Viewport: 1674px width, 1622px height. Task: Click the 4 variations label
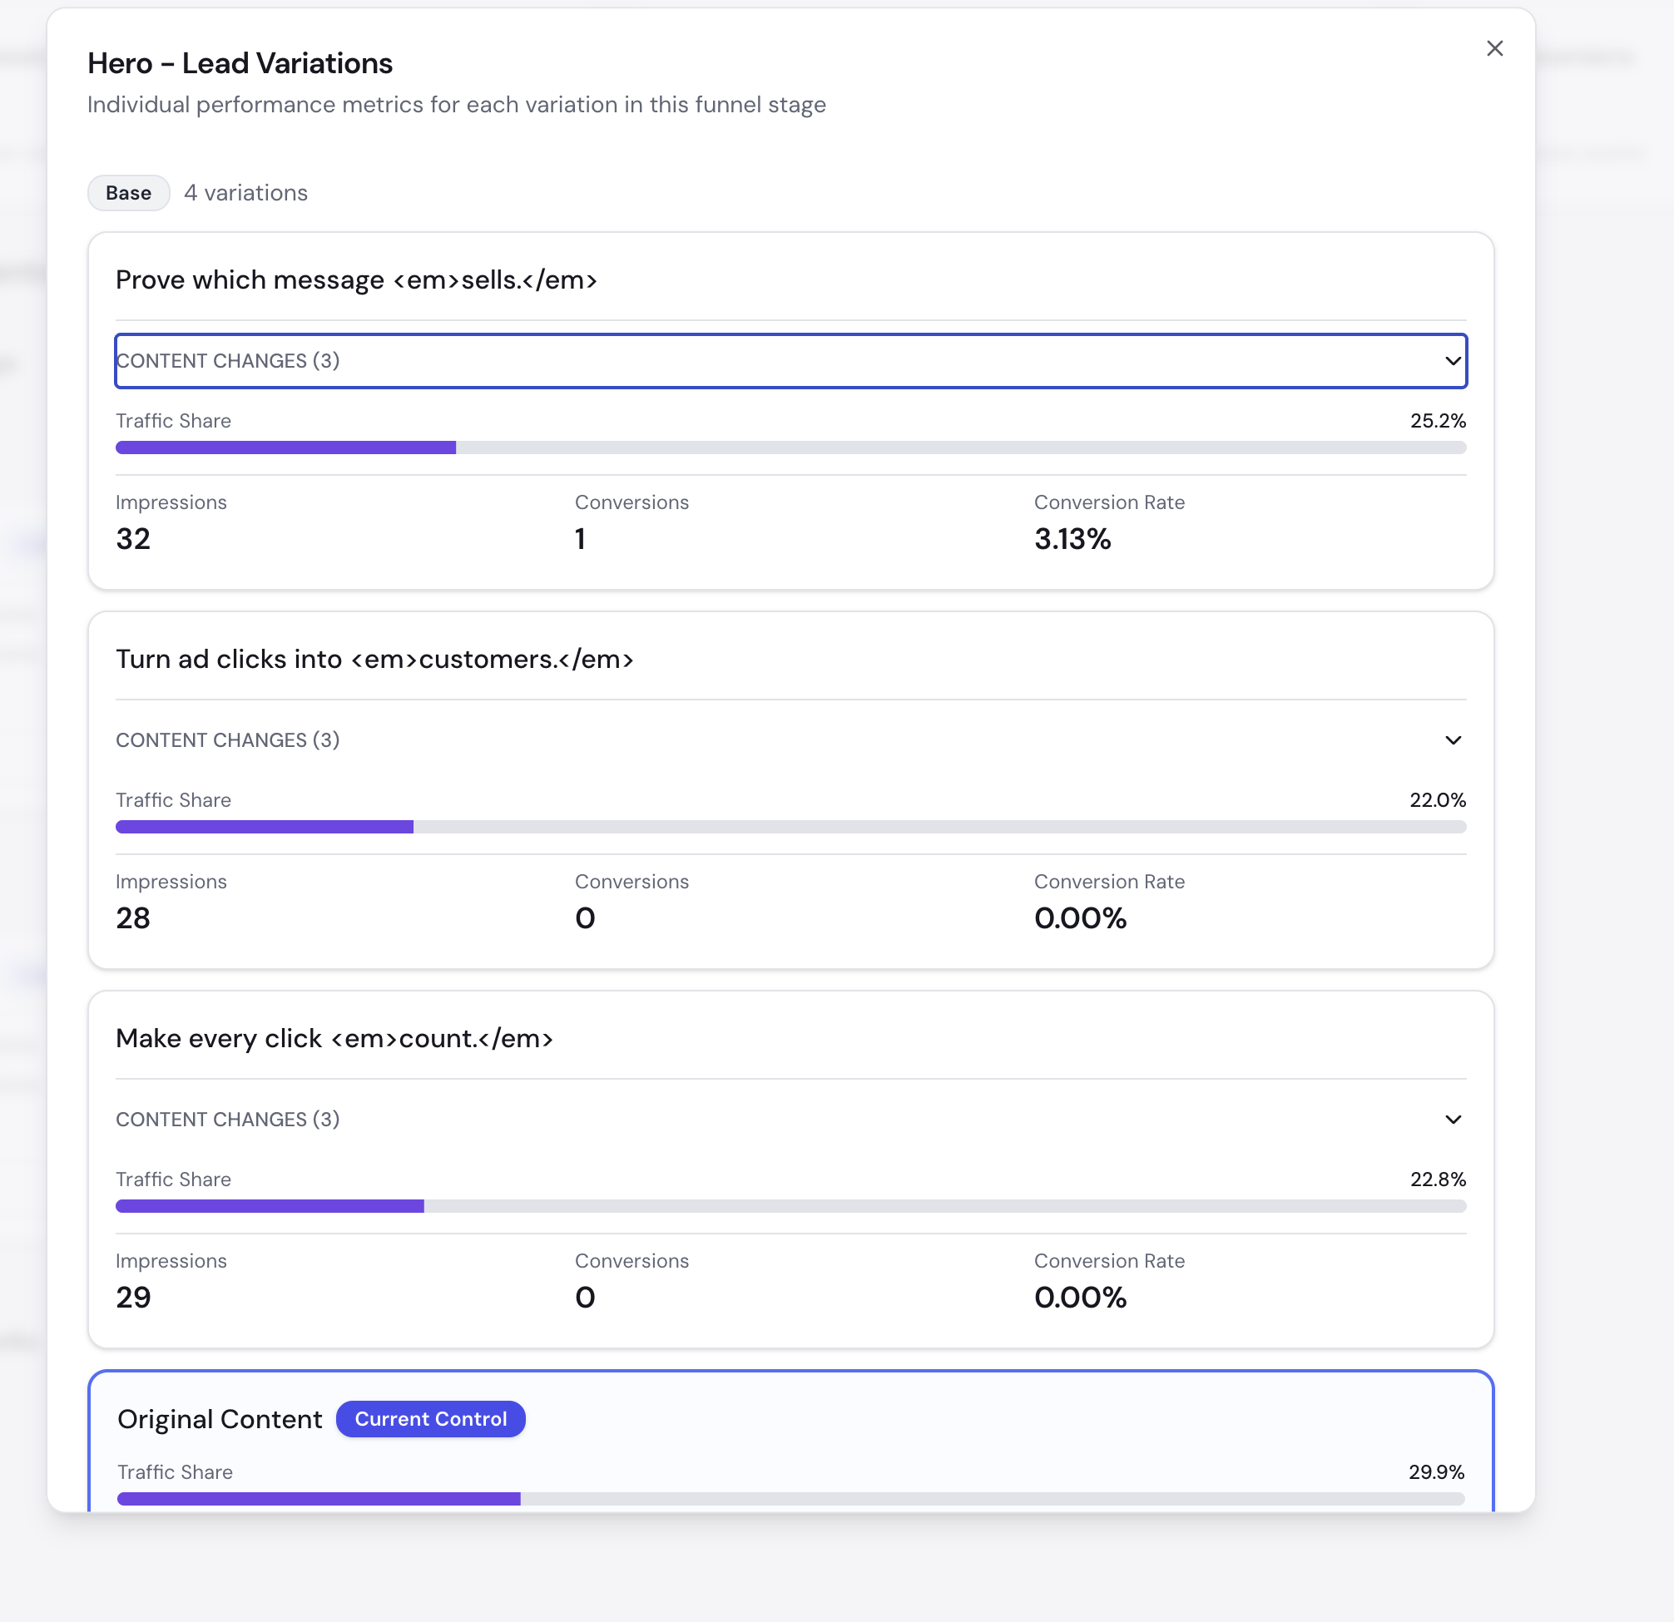pos(246,193)
